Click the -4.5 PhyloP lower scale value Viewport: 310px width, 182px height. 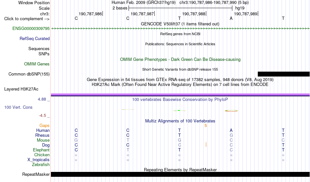tap(42, 116)
